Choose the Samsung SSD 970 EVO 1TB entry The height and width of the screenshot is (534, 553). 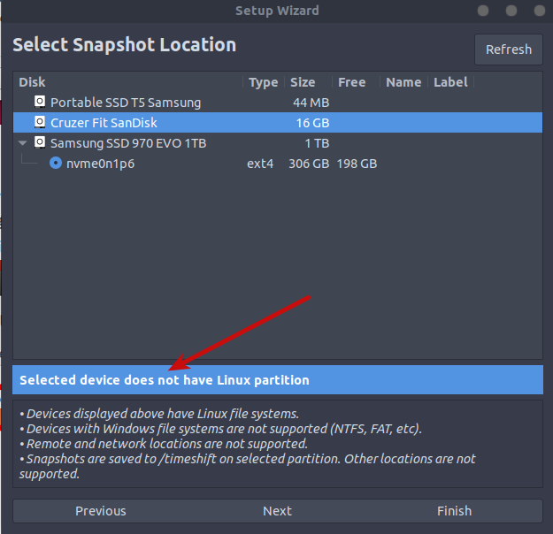point(128,143)
